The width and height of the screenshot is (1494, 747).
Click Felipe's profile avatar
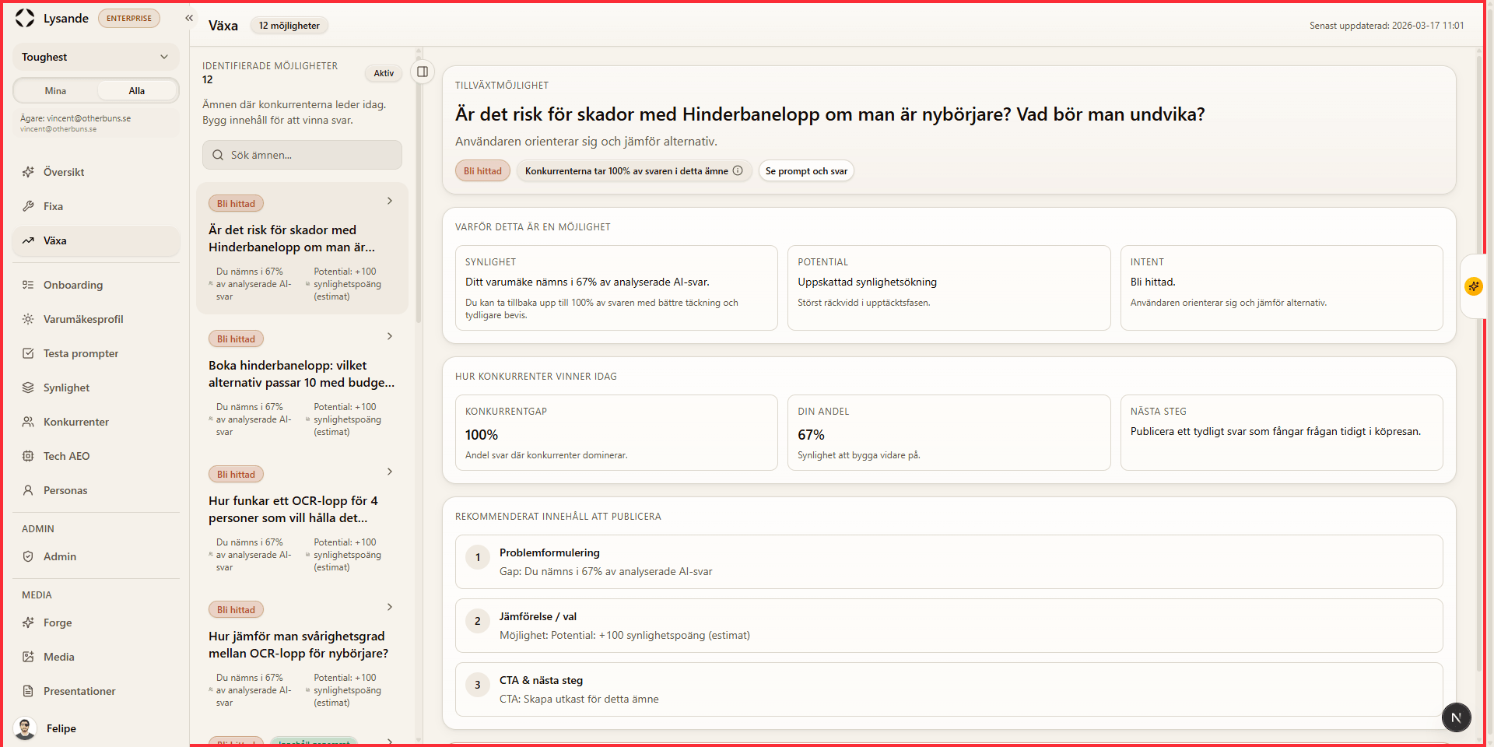25,728
